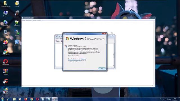Launch the Google Chrome desktop shortcut
This screenshot has height=101, width=180.
6,52
